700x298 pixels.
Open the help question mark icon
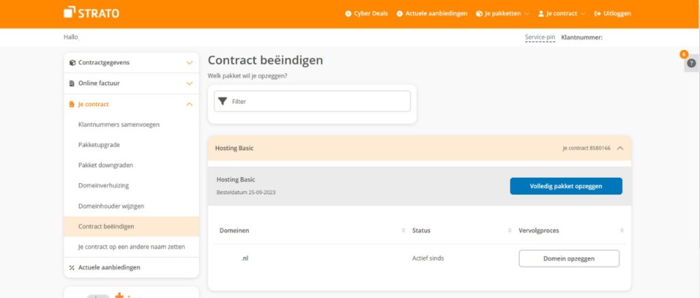pos(691,63)
